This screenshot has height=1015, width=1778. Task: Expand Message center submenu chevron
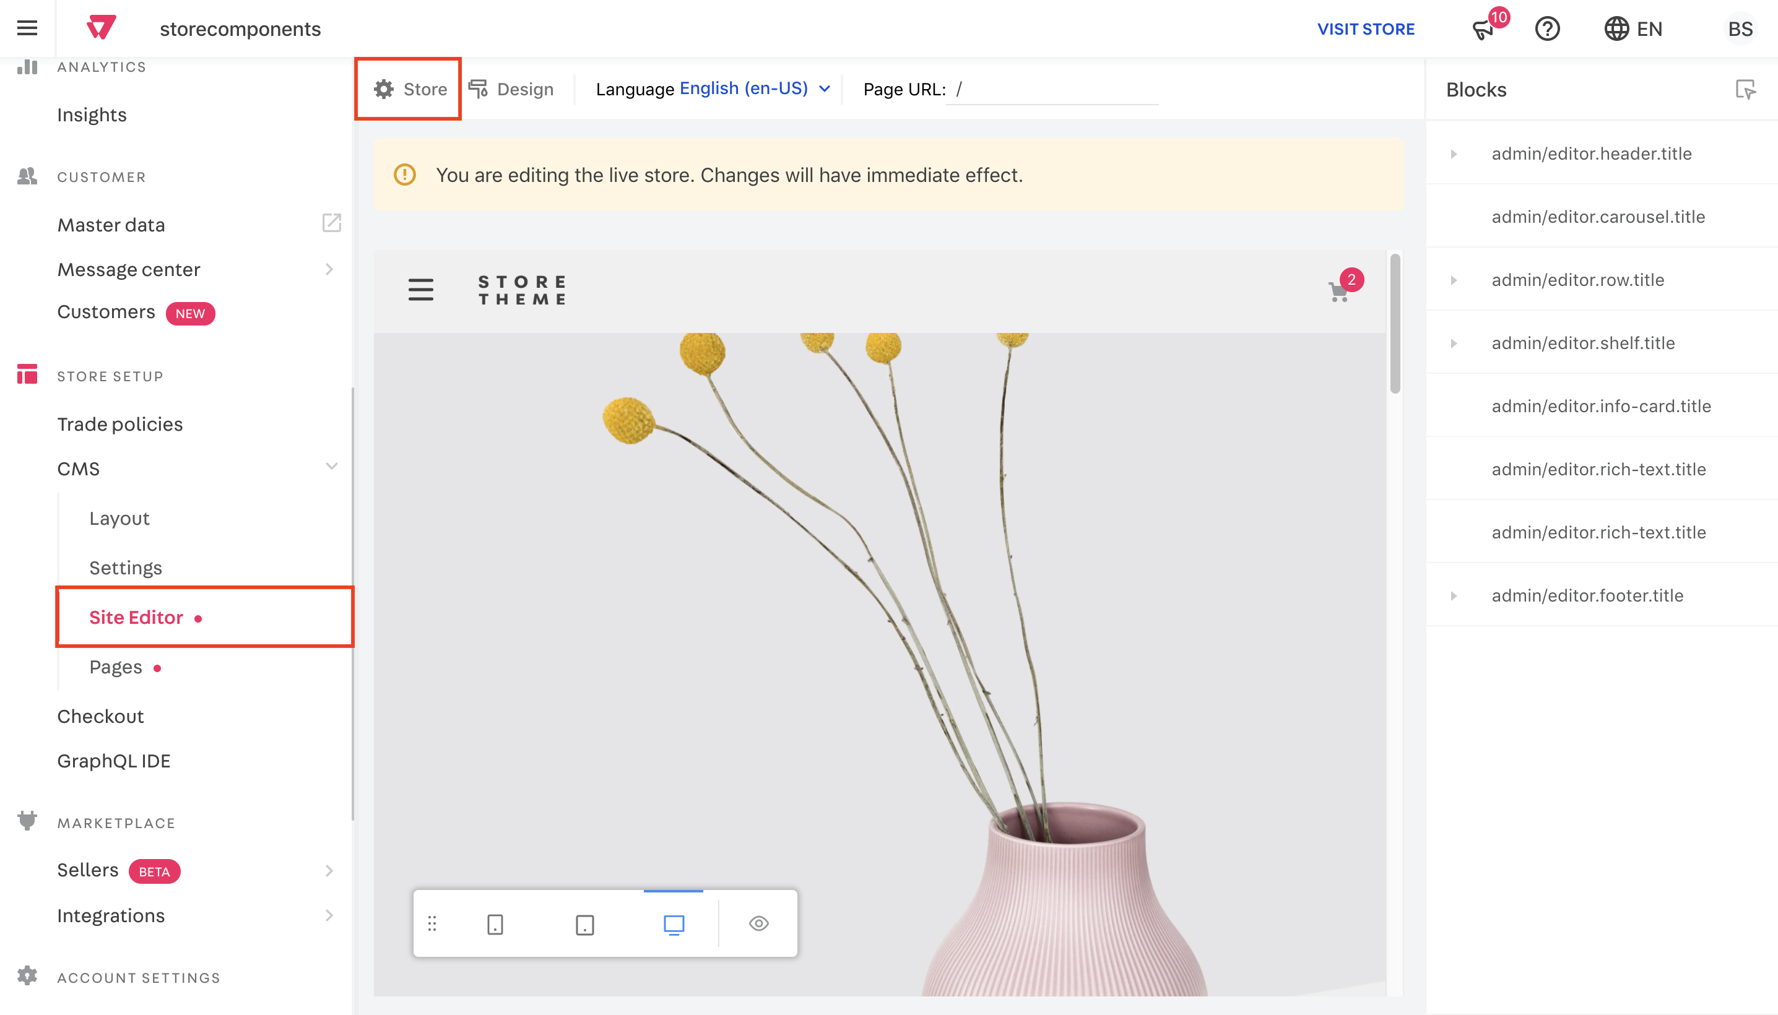tap(329, 269)
